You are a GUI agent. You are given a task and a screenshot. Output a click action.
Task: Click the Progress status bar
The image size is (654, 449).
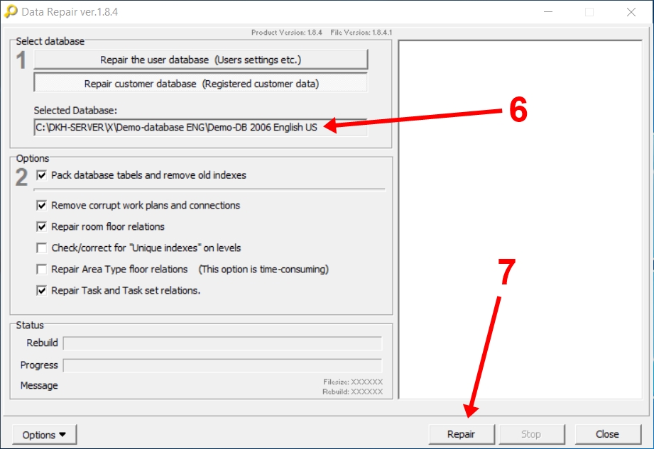(222, 365)
